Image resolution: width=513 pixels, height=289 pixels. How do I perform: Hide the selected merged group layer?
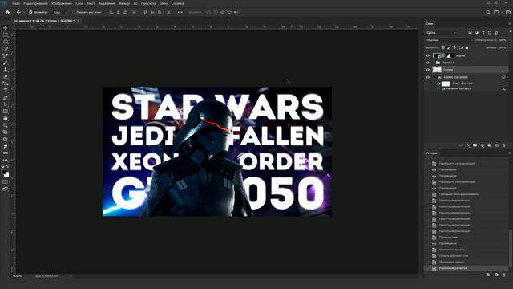click(x=428, y=70)
